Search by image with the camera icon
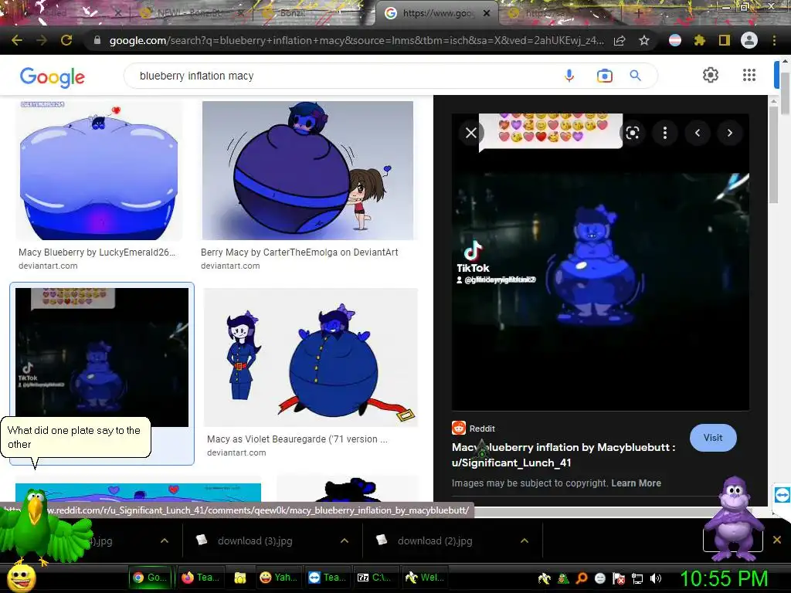791x593 pixels. (x=604, y=76)
